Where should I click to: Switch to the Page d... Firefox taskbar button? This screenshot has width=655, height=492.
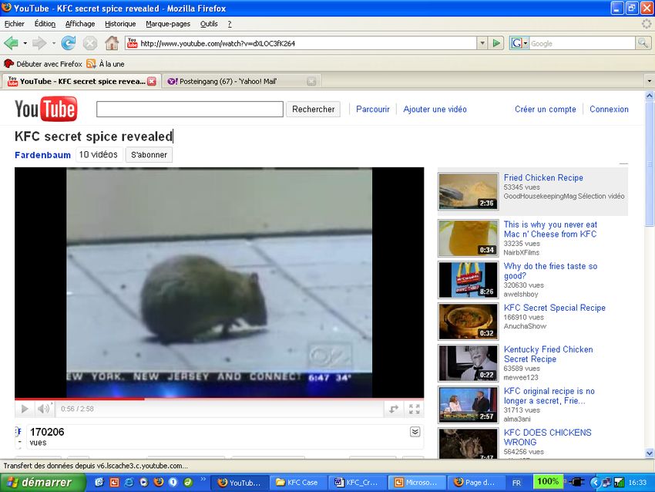coord(475,483)
